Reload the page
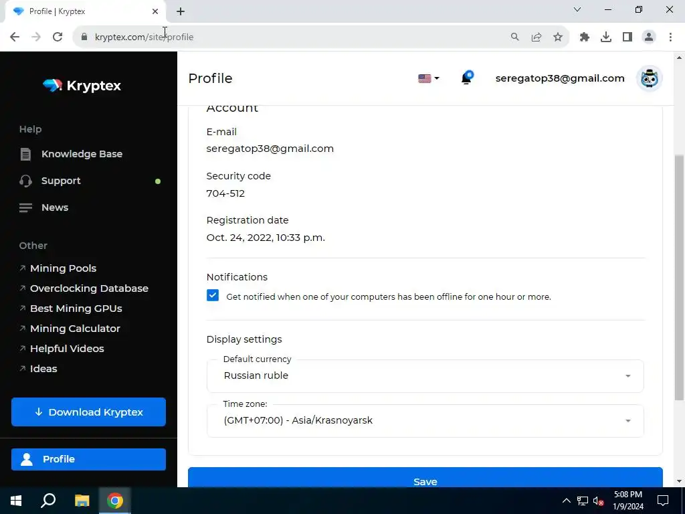This screenshot has height=514, width=685. [58, 37]
